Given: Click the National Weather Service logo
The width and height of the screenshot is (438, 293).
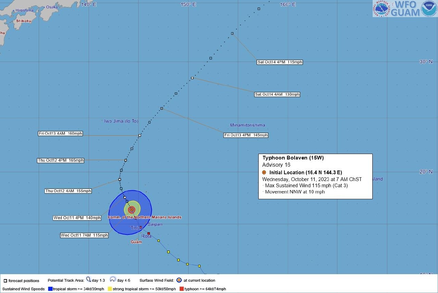Looking at the screenshot, I should tap(381, 9).
